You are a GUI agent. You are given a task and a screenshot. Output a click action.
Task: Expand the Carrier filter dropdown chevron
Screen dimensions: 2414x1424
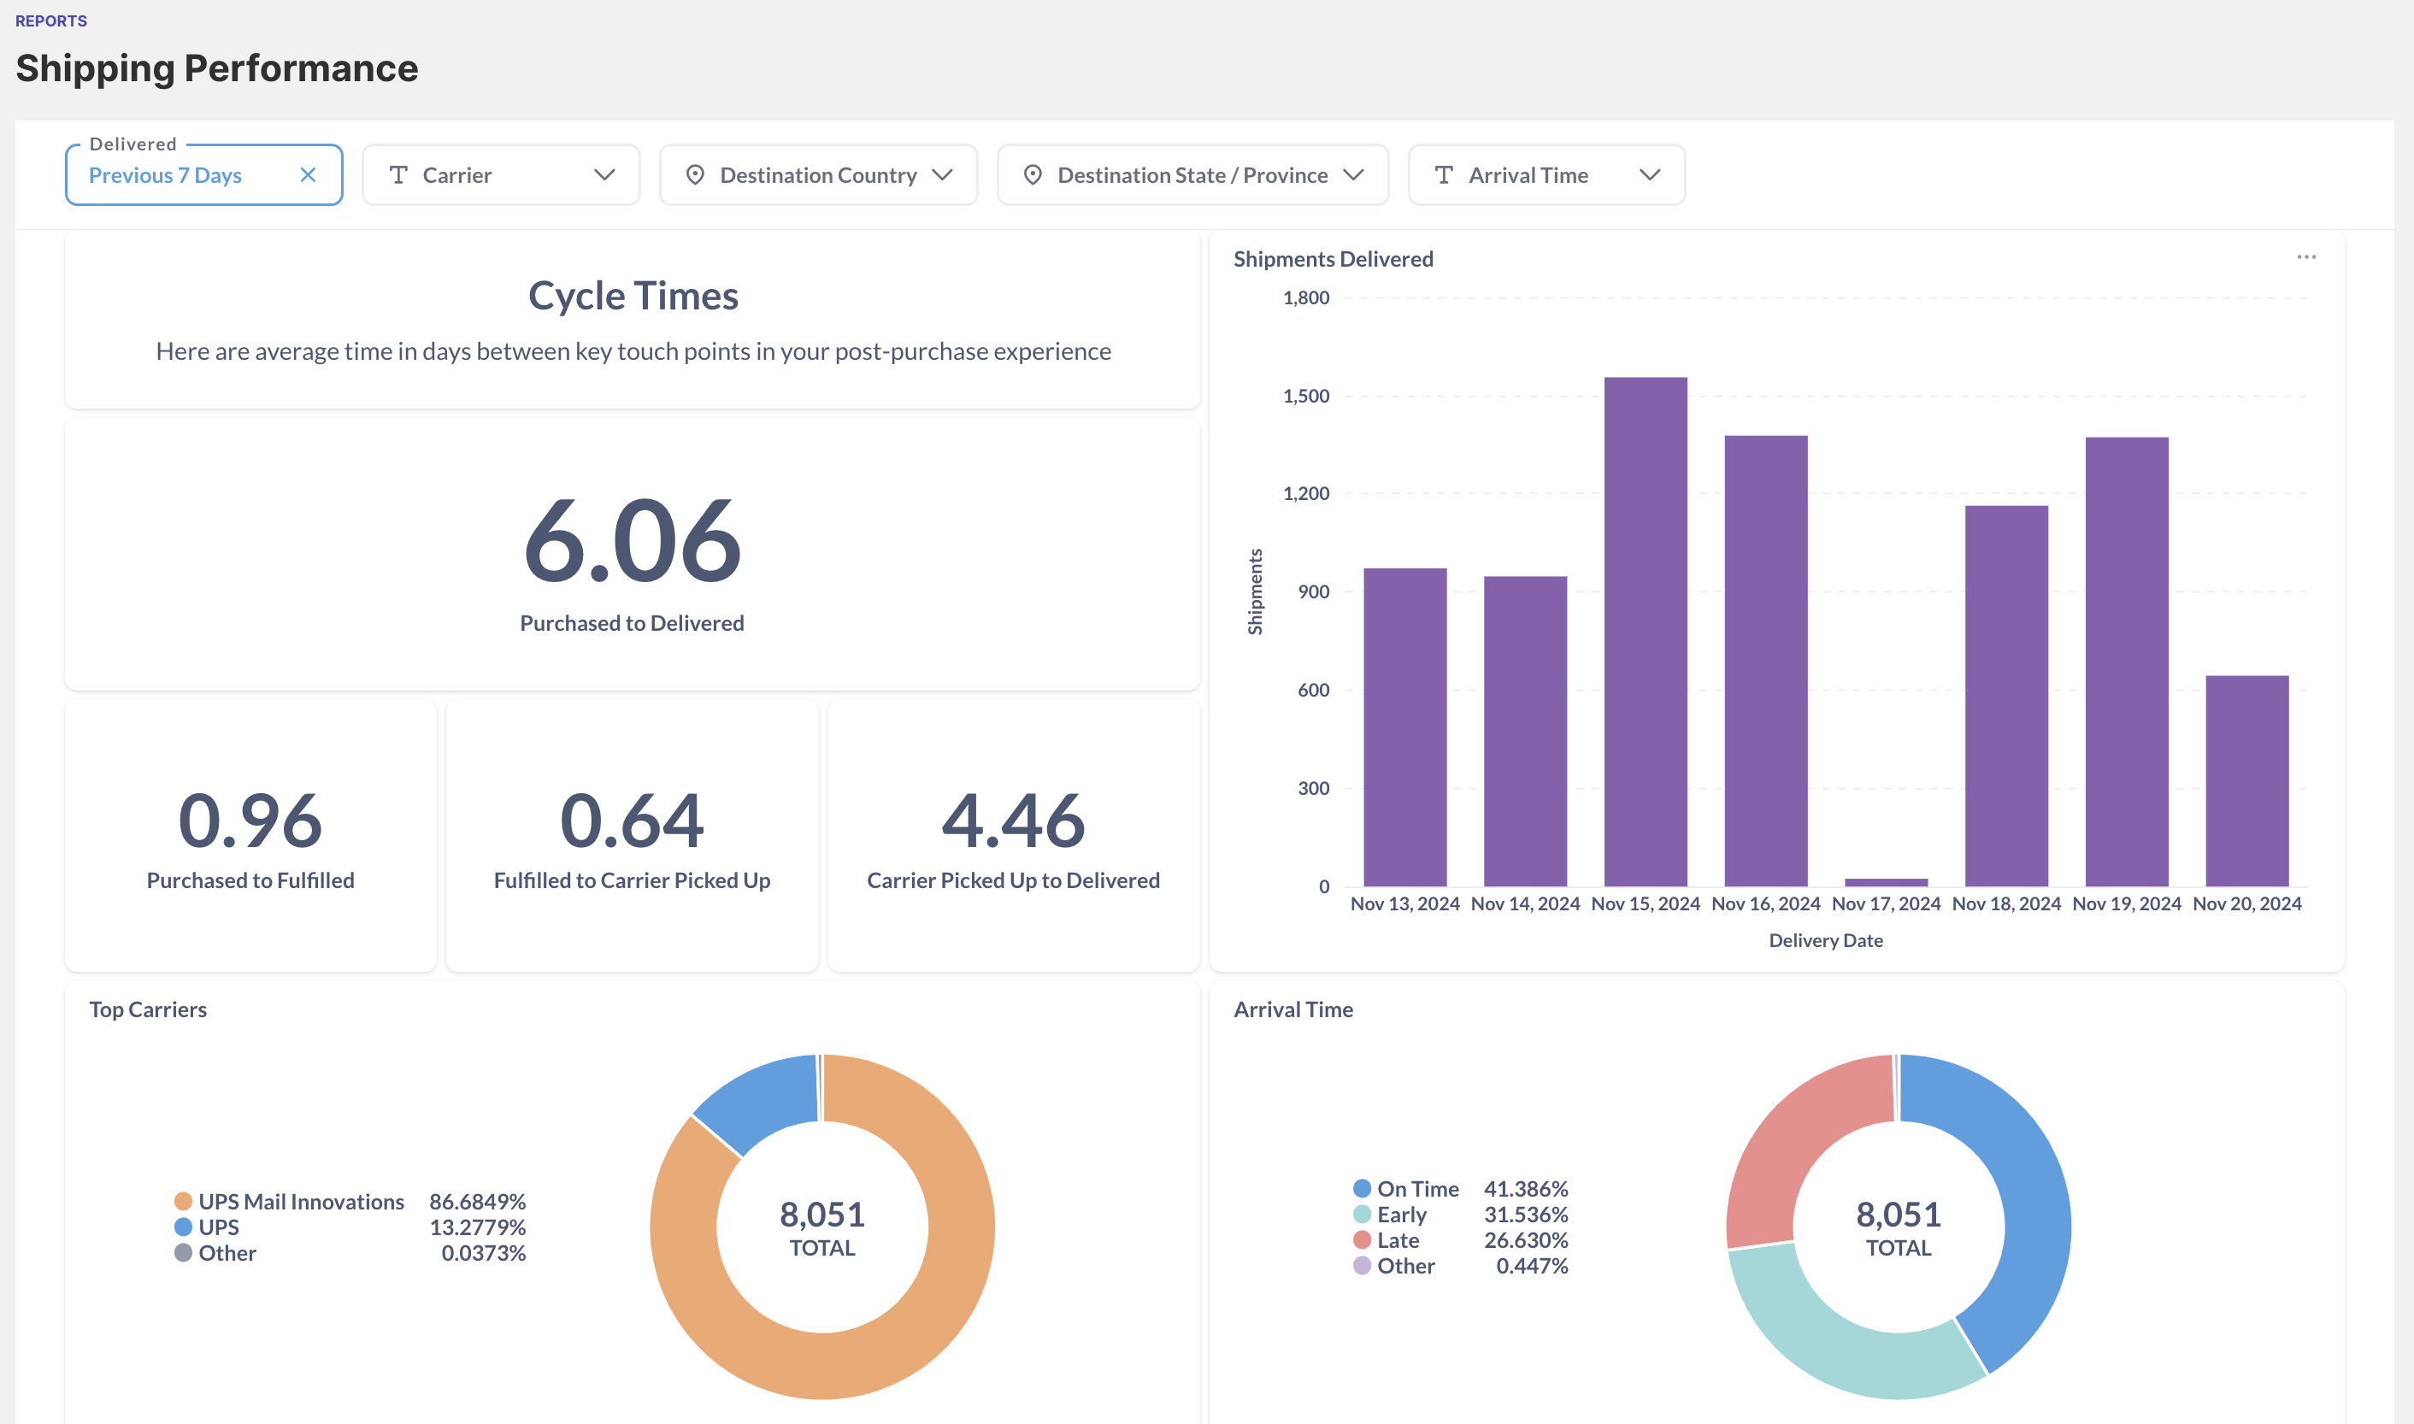pyautogui.click(x=603, y=174)
